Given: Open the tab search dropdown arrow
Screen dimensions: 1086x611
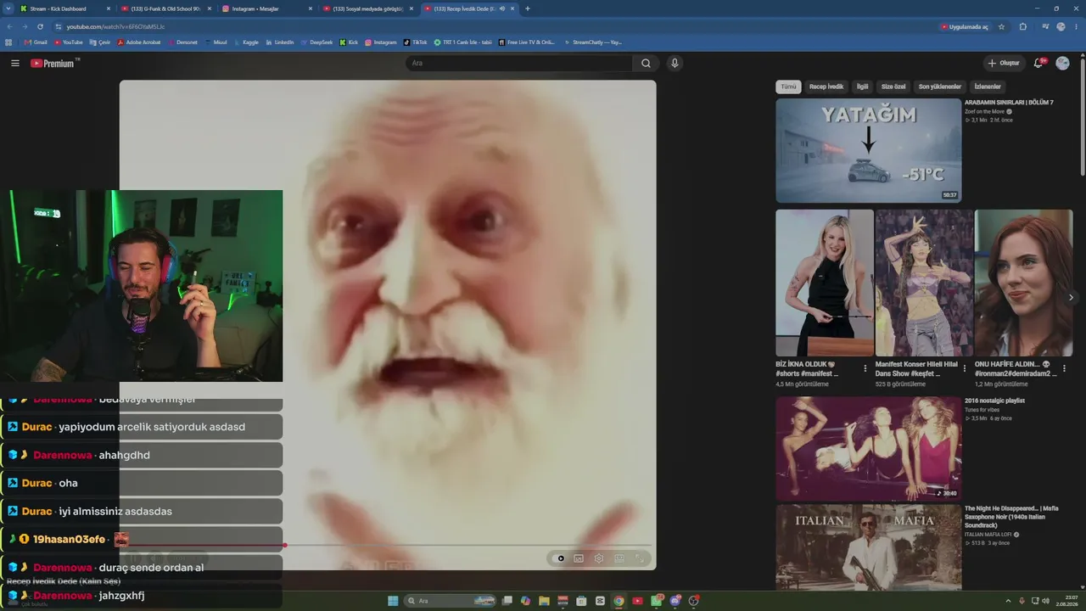Looking at the screenshot, I should coord(8,8).
